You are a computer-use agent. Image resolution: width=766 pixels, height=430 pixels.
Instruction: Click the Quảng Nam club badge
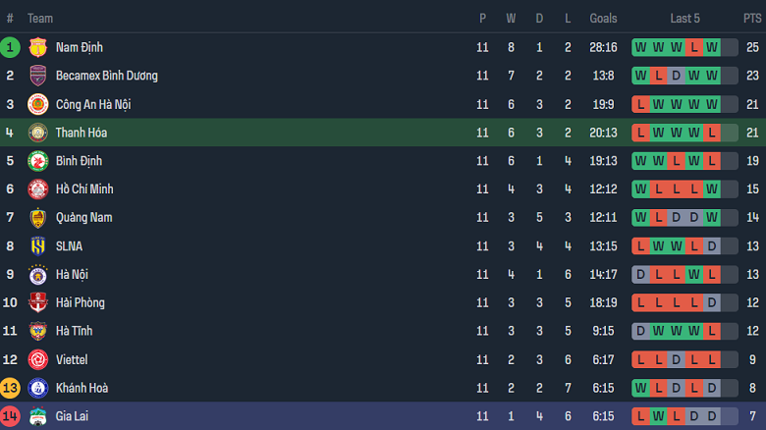click(x=38, y=218)
